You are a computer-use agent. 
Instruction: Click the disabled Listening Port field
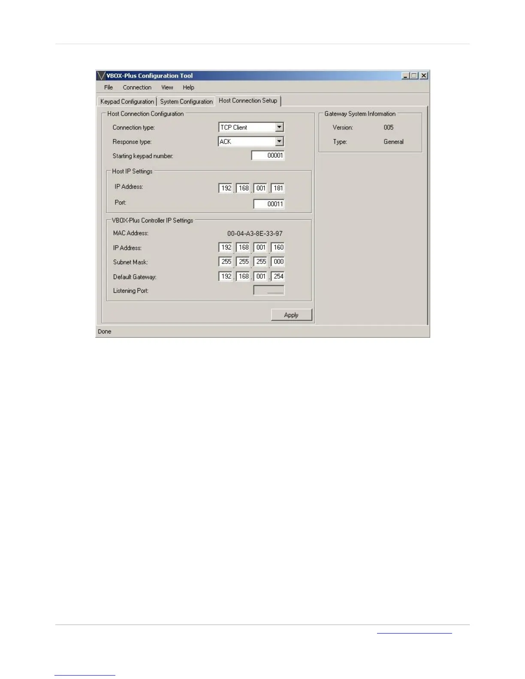269,290
